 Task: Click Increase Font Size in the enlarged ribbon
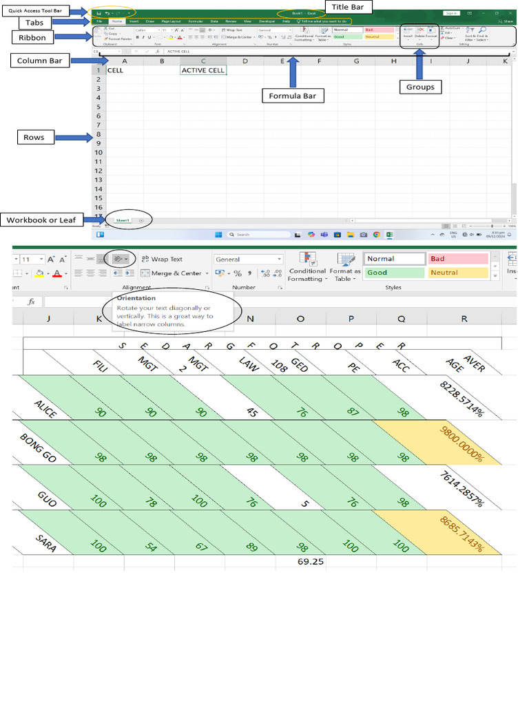pos(51,259)
